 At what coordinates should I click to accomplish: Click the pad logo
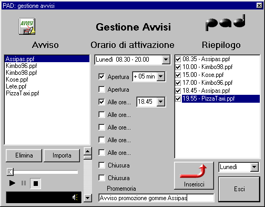coord(226,23)
